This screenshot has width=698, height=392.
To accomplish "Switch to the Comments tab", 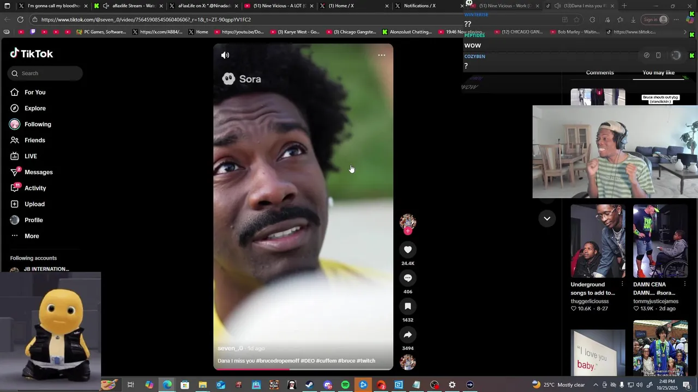I will tap(600, 72).
